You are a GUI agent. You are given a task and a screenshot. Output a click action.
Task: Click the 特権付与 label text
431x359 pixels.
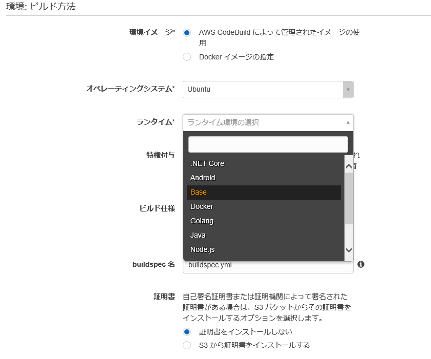click(x=161, y=155)
